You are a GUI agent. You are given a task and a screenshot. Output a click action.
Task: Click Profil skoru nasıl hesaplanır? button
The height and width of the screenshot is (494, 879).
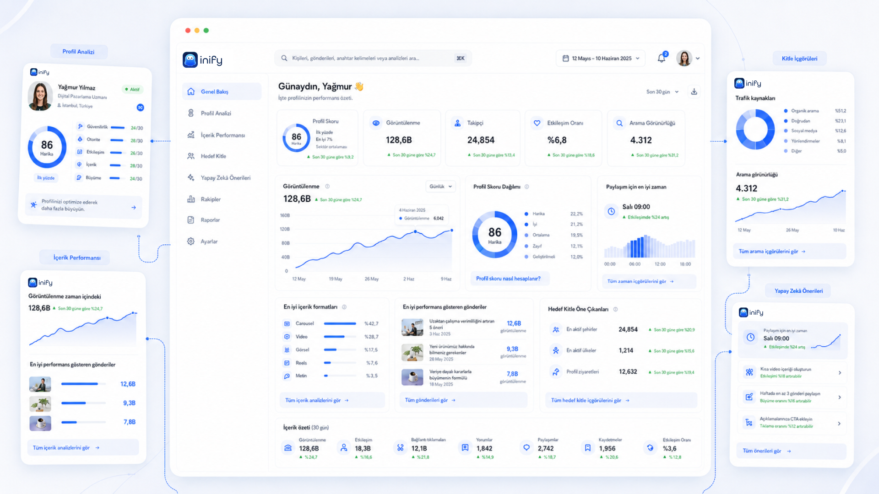tap(509, 279)
